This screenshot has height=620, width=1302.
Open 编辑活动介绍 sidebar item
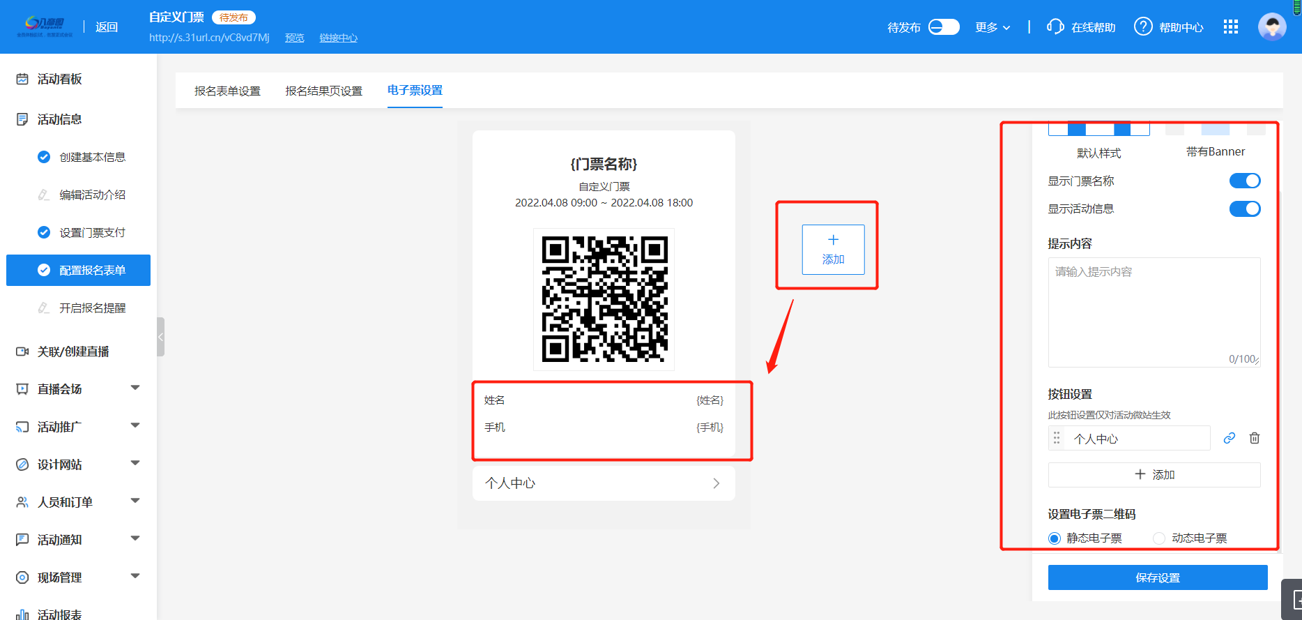pos(93,195)
